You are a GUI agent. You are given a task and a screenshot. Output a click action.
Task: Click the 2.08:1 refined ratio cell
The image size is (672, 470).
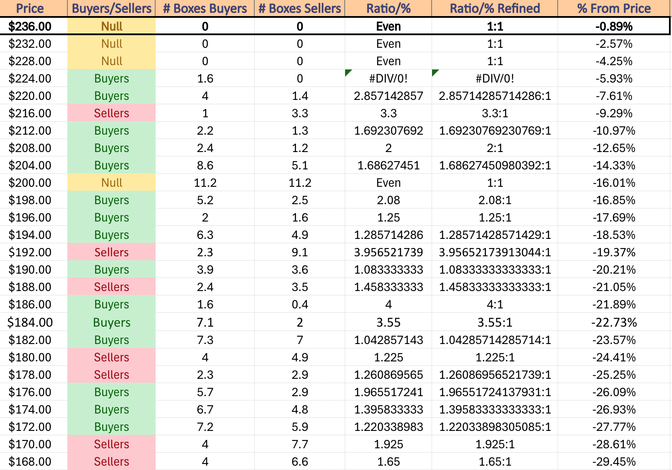(x=495, y=200)
